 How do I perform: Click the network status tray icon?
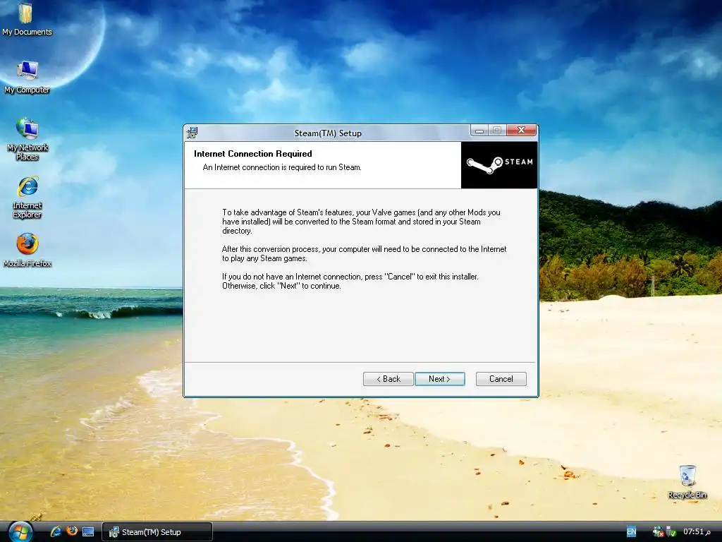658,532
